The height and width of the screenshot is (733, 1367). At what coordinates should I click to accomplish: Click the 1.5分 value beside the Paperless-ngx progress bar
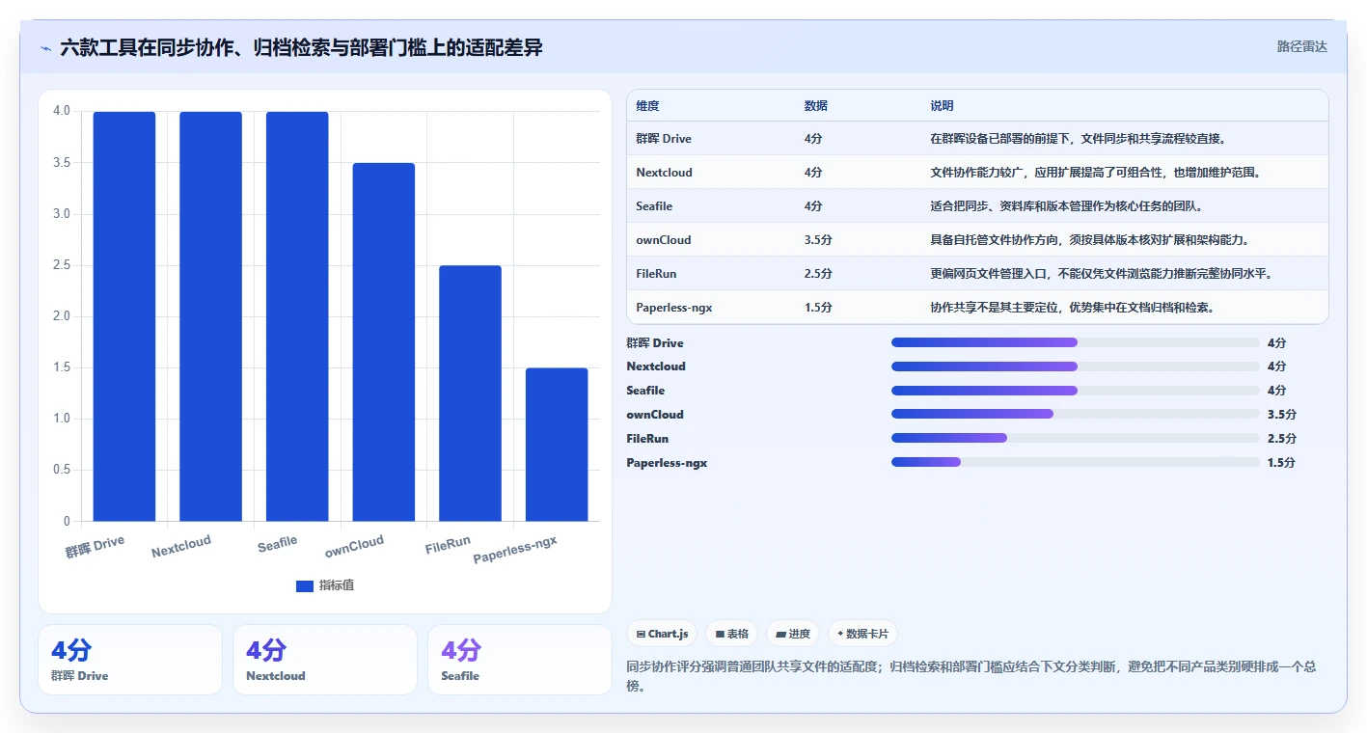pyautogui.click(x=1282, y=463)
